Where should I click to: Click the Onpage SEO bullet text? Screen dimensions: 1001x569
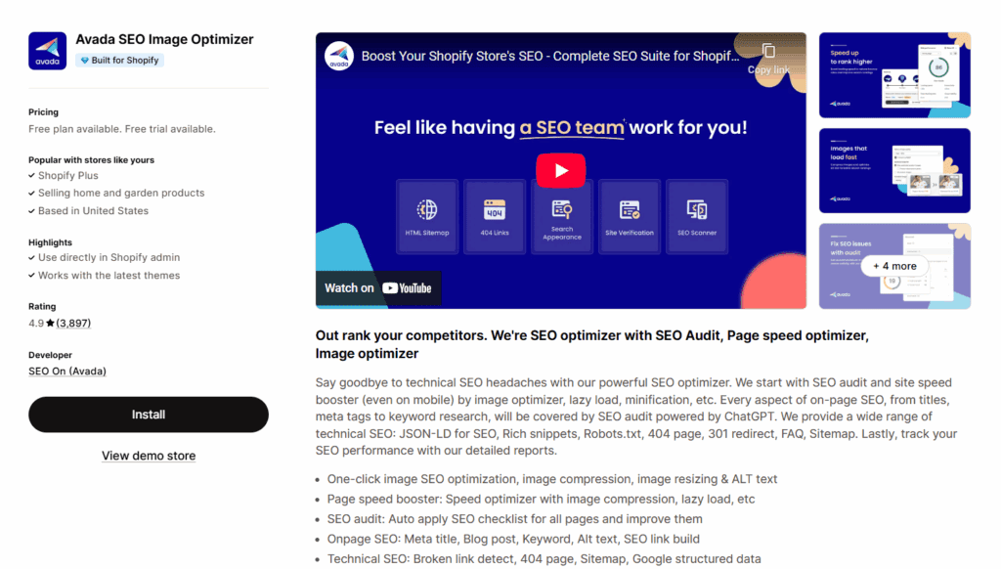click(x=513, y=539)
